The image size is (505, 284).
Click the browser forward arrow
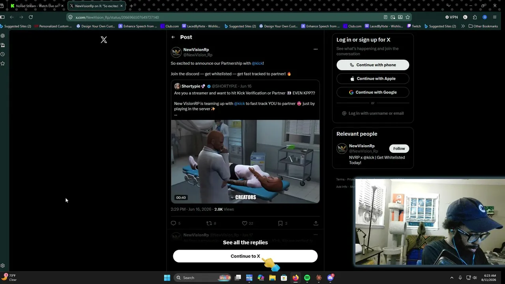pyautogui.click(x=21, y=17)
